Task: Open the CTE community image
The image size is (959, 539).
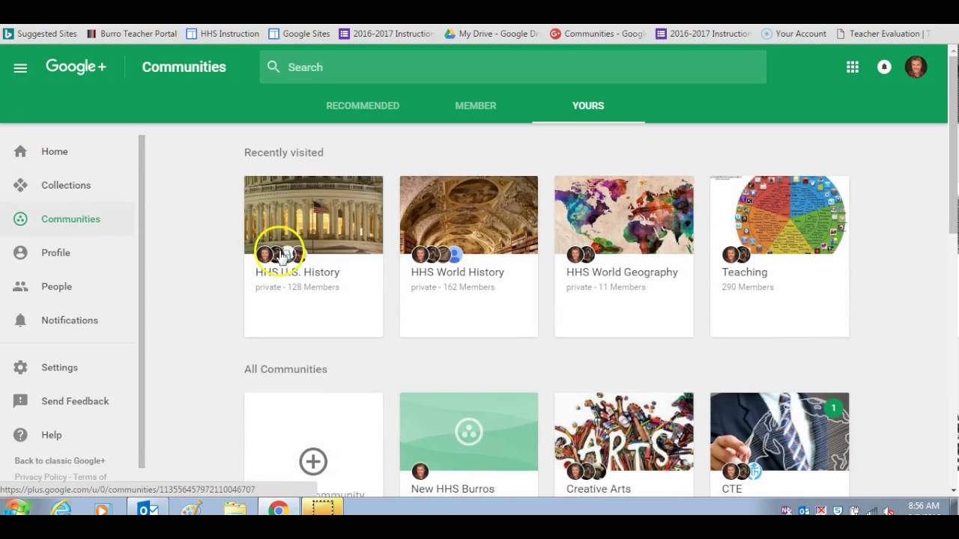Action: (779, 431)
